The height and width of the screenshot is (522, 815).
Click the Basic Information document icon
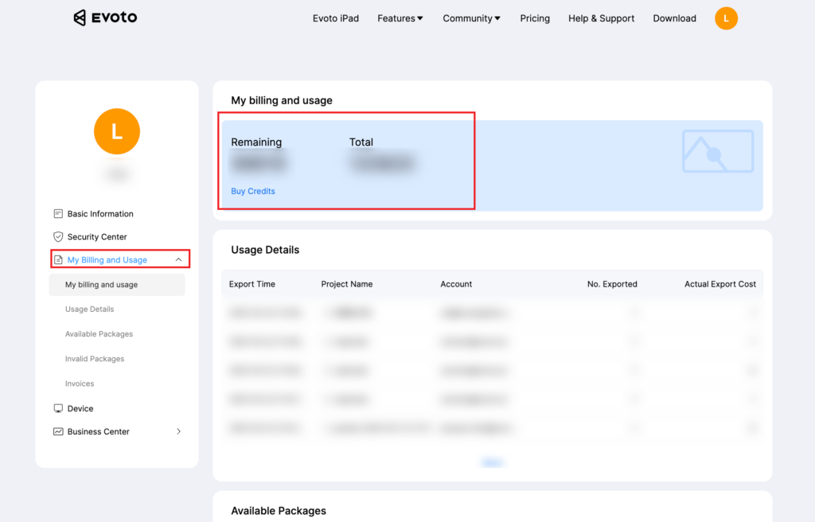point(58,214)
